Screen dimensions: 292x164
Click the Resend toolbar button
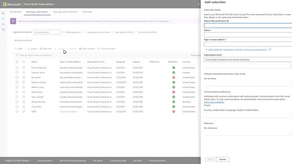pyautogui.click(x=72, y=49)
